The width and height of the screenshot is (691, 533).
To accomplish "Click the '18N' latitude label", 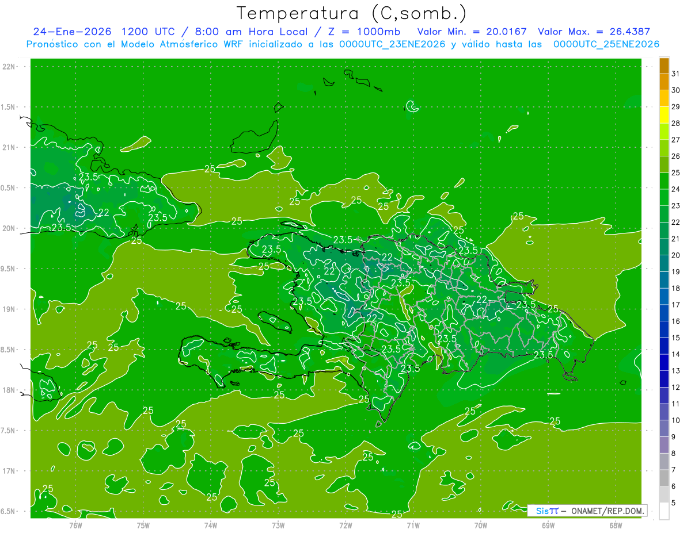I will click(x=9, y=390).
